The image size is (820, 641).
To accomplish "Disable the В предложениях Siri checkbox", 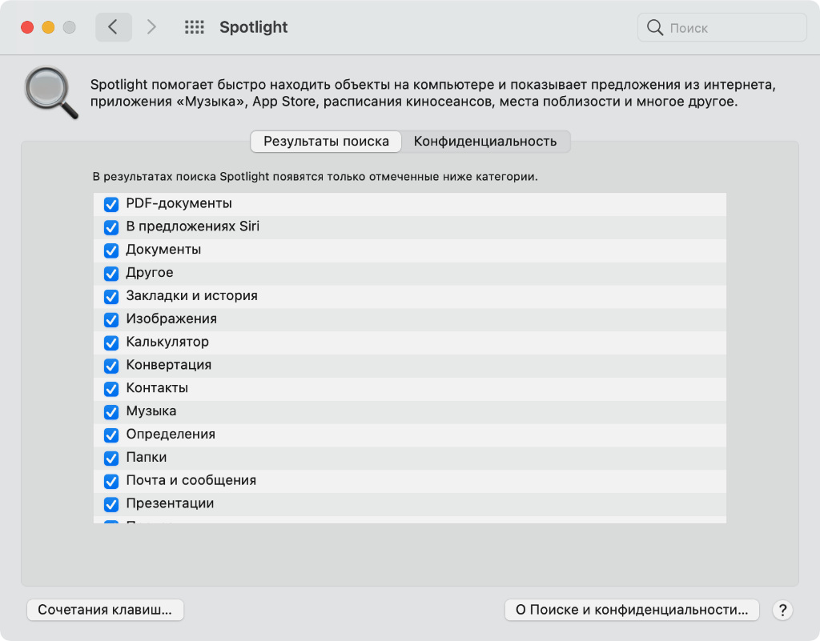I will click(x=111, y=227).
